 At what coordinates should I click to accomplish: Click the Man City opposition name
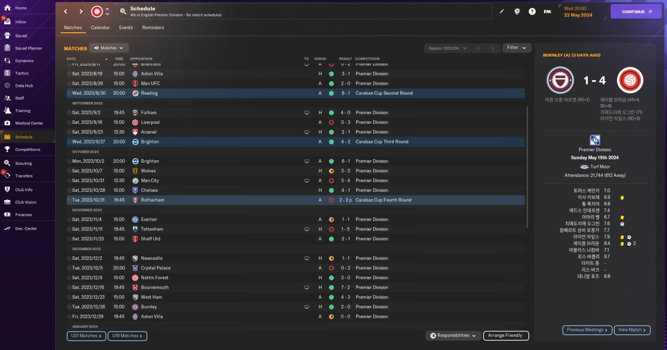click(x=150, y=180)
